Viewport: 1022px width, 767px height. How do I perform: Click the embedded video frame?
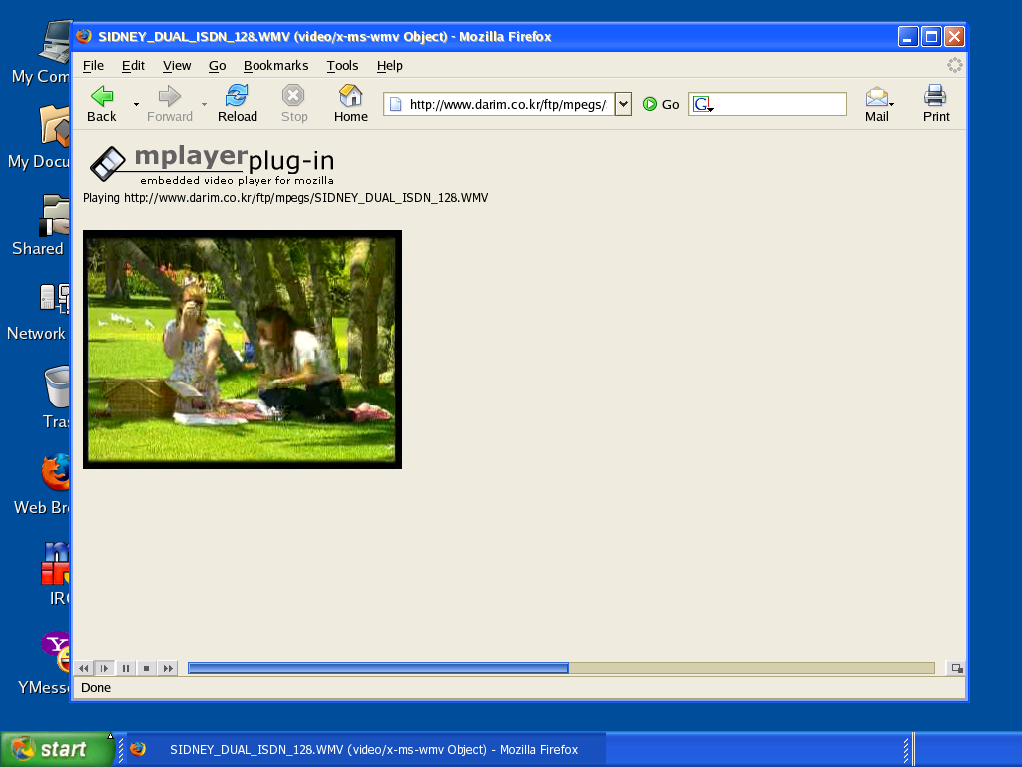click(243, 350)
